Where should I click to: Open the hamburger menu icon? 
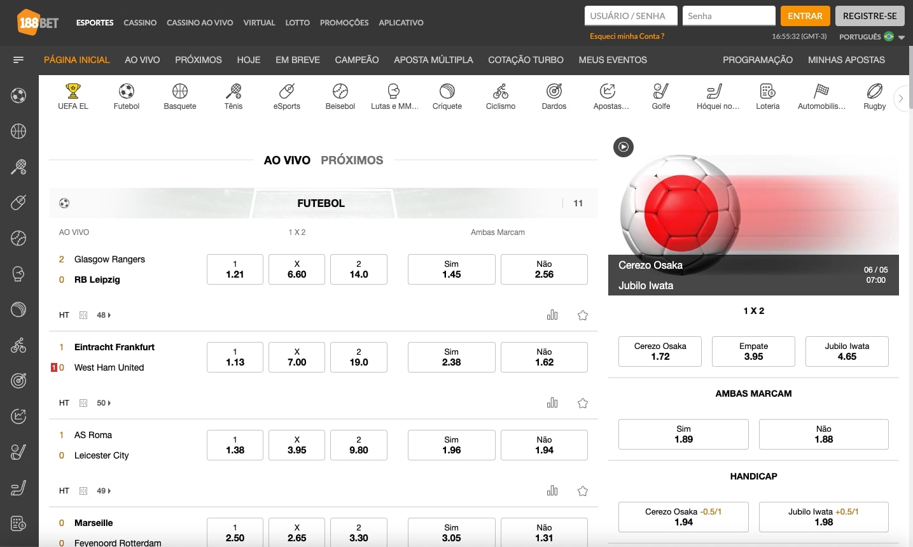tap(18, 60)
